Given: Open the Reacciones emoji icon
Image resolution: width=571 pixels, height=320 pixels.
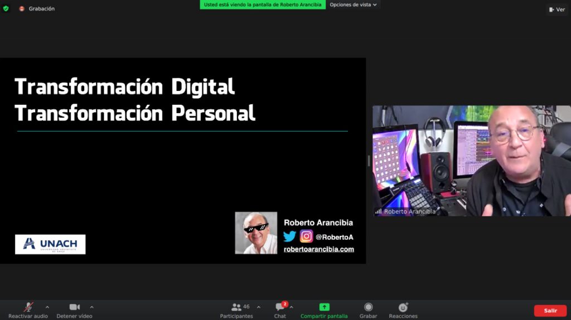Looking at the screenshot, I should [x=403, y=307].
